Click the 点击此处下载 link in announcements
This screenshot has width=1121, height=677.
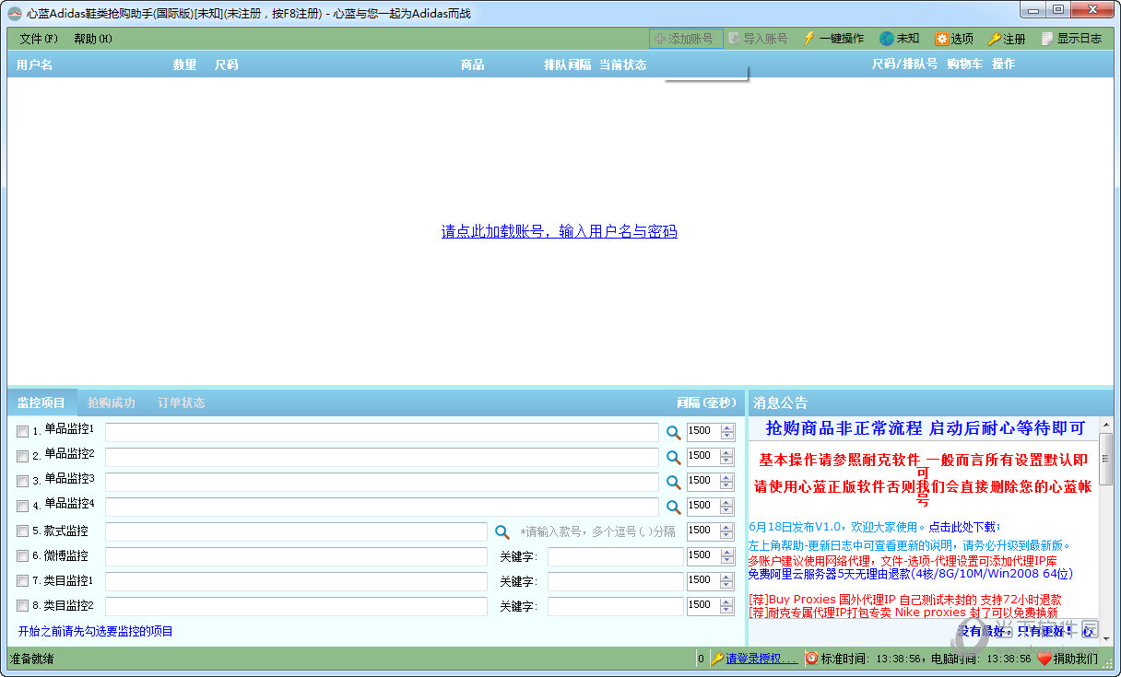[962, 527]
